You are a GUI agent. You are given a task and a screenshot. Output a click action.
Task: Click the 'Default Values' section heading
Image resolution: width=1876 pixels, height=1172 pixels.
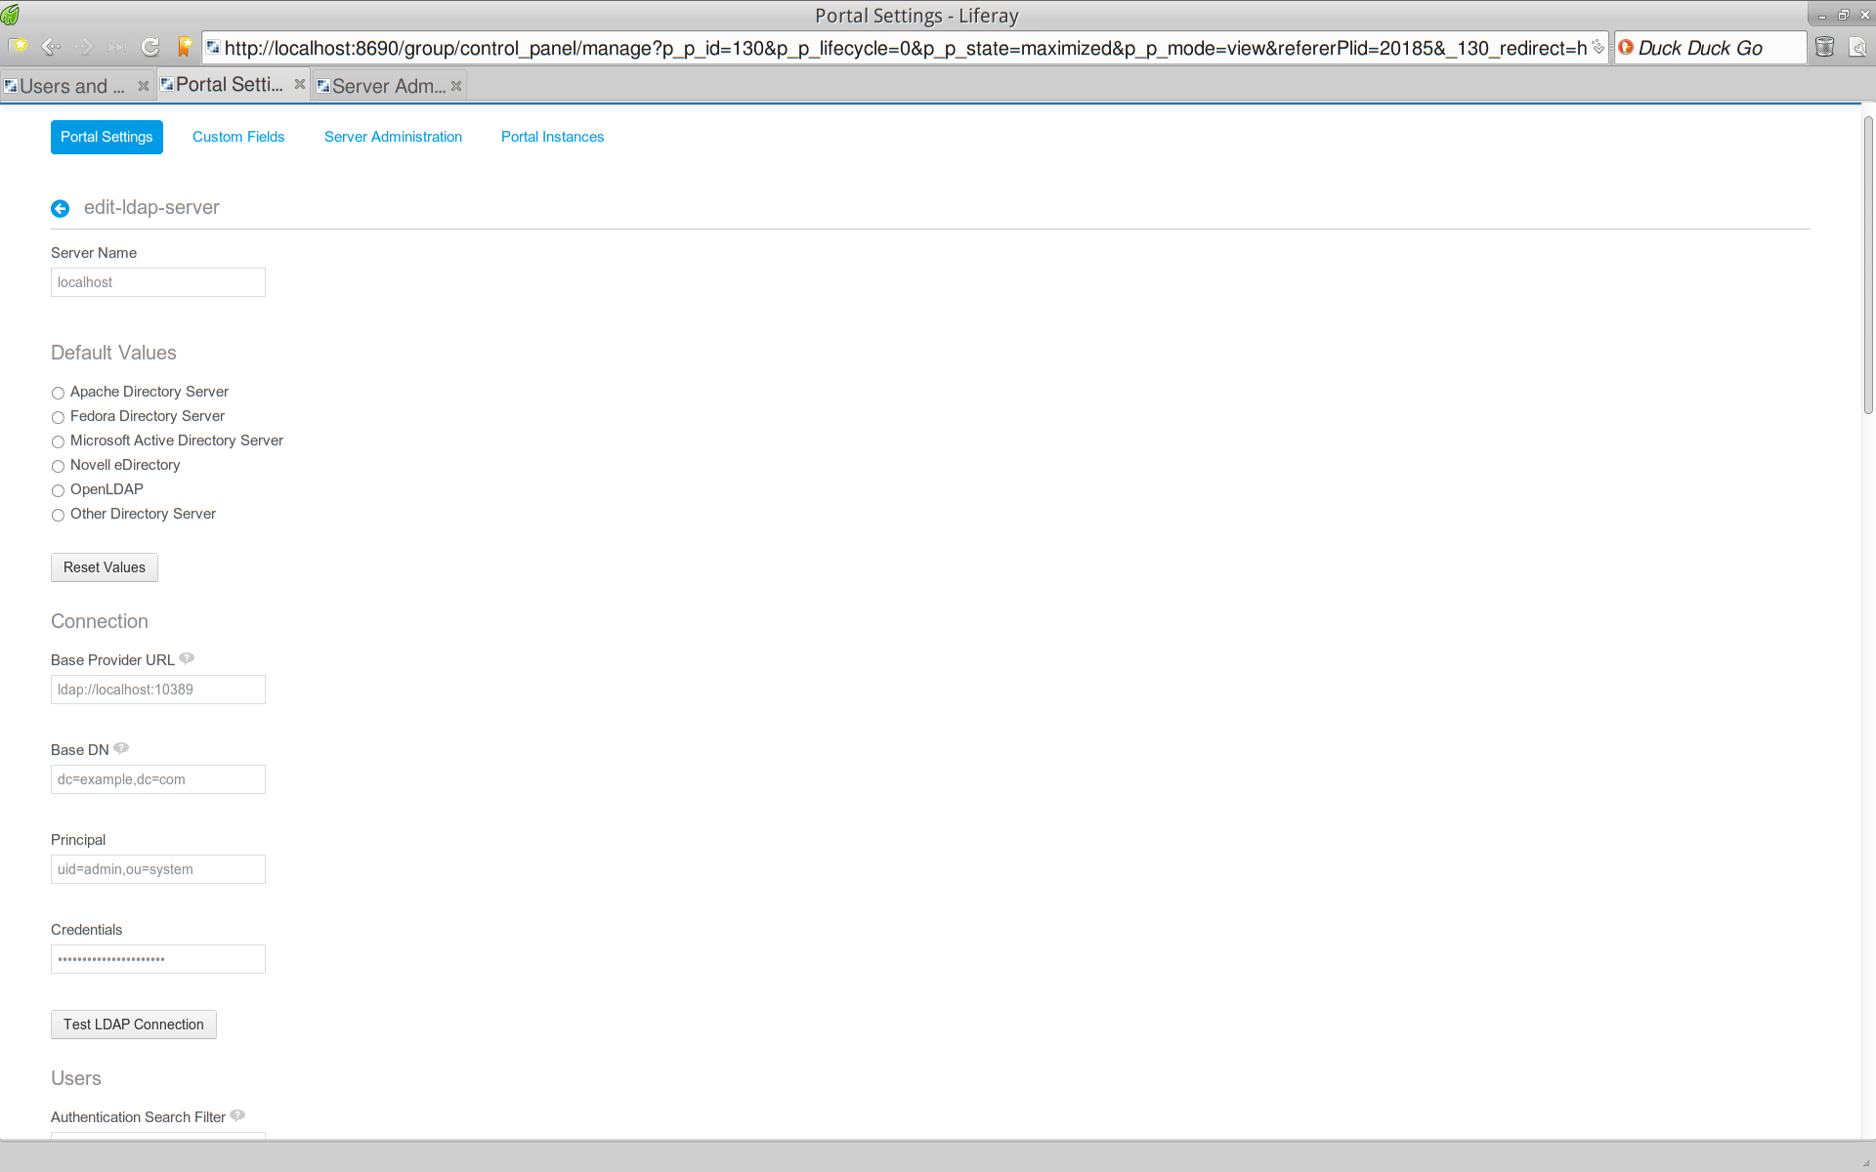point(113,353)
